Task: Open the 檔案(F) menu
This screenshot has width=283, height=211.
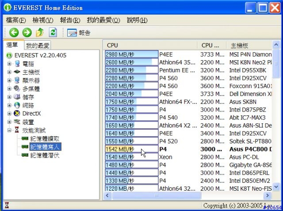Action: pos(16,20)
